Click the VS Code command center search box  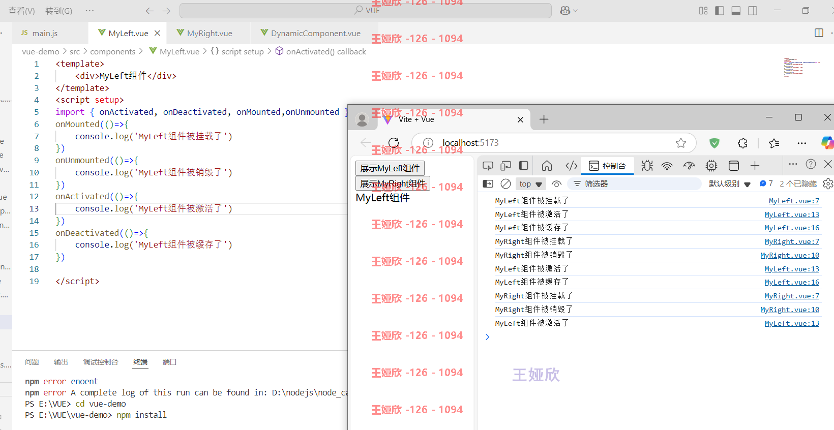coord(366,11)
